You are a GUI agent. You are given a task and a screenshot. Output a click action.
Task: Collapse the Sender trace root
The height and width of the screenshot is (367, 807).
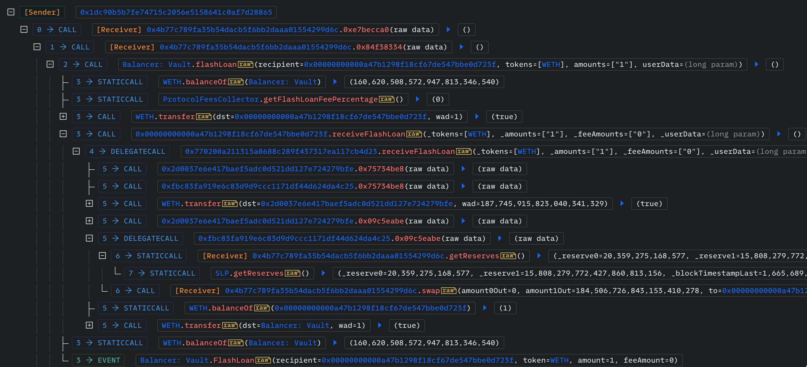(11, 12)
